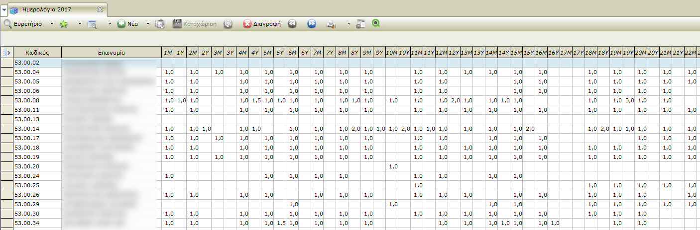Click the search window preview icon
Screen dimensions: 700x230
point(92,24)
